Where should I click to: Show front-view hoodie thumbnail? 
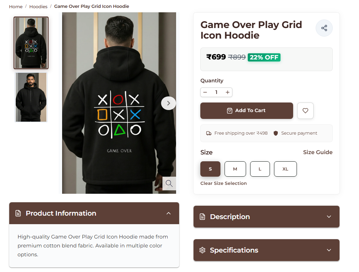[x=31, y=97]
